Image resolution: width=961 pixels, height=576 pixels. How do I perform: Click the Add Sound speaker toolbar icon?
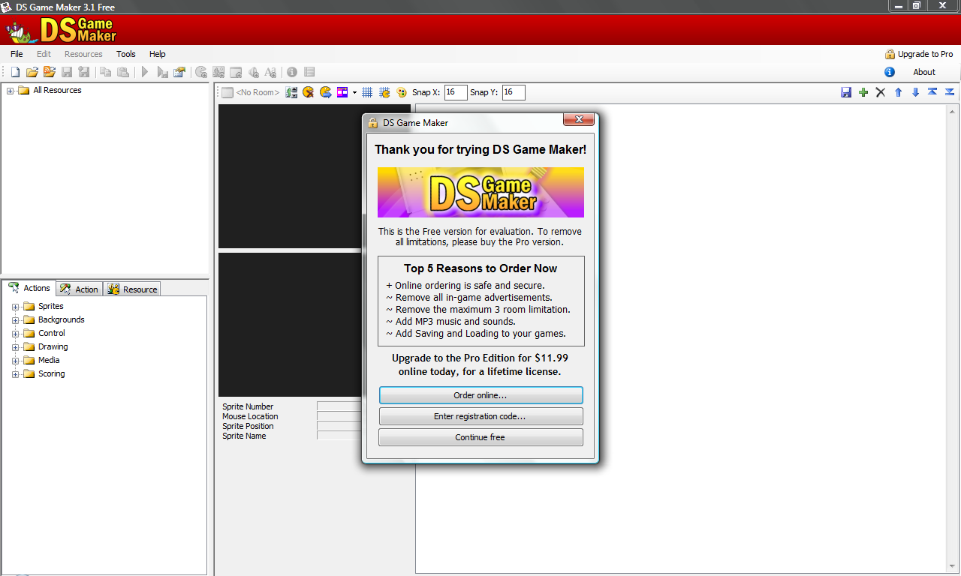(x=253, y=72)
